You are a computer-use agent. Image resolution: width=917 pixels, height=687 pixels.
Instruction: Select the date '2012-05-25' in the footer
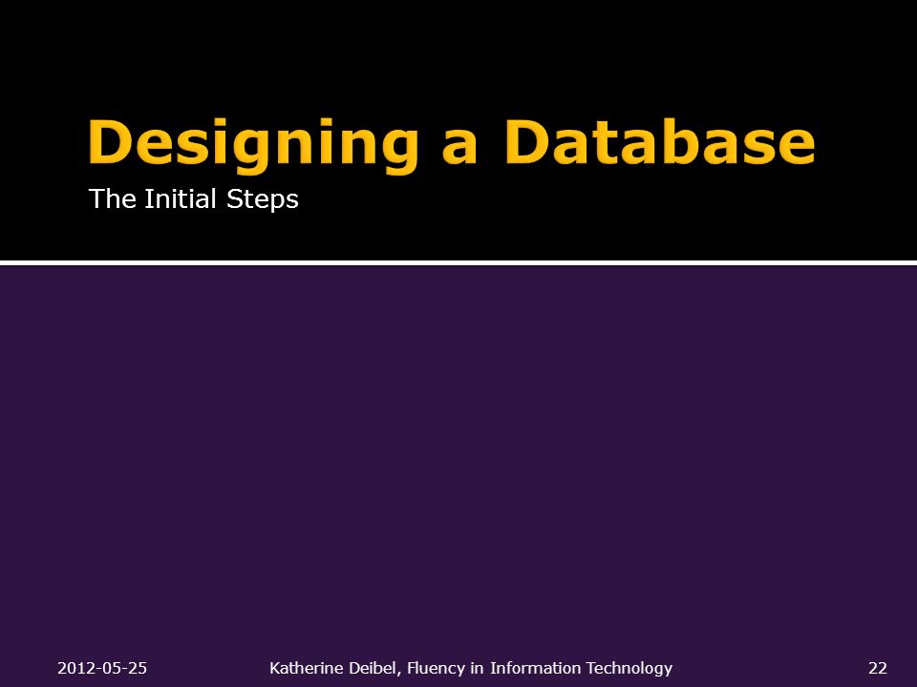[102, 668]
